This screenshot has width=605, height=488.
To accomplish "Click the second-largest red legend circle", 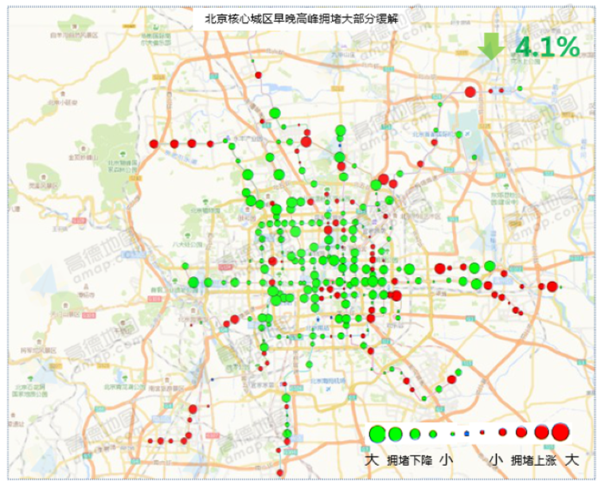I will pos(541,432).
